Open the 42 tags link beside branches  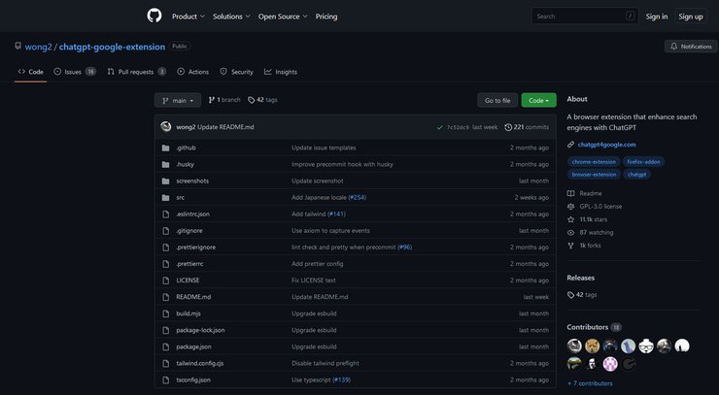pos(262,100)
